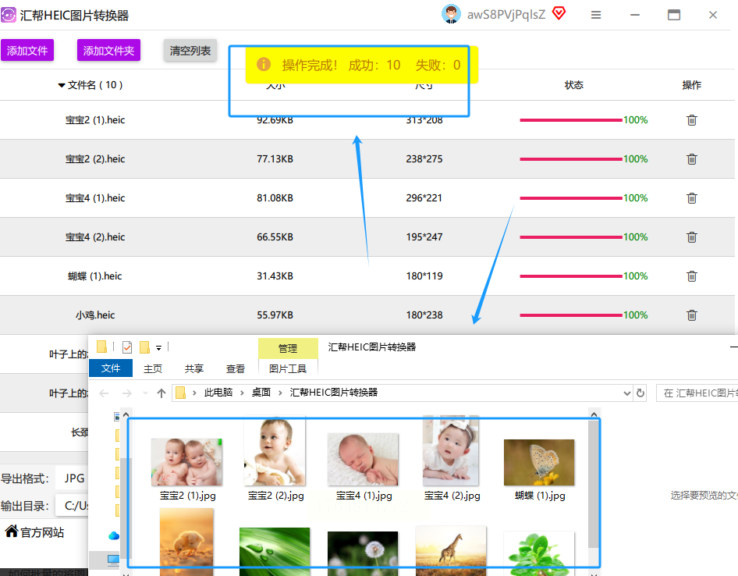
Task: Delete the 宝宝4 (2).heic row
Action: (691, 237)
